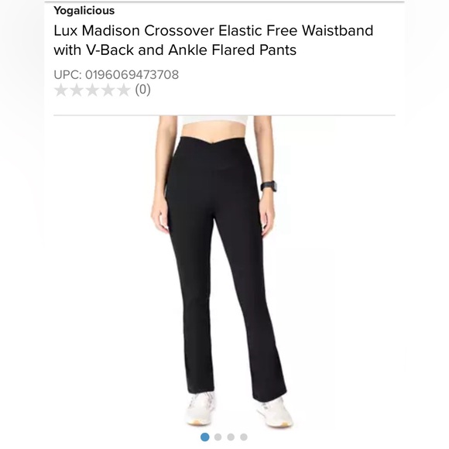449x449 pixels.
Task: Open the Yogalicious brand link
Action: click(84, 11)
